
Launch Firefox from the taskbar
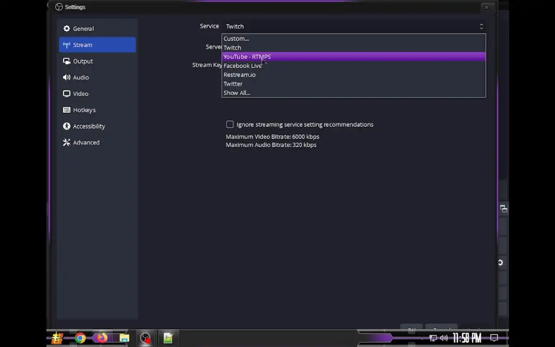[x=102, y=338]
